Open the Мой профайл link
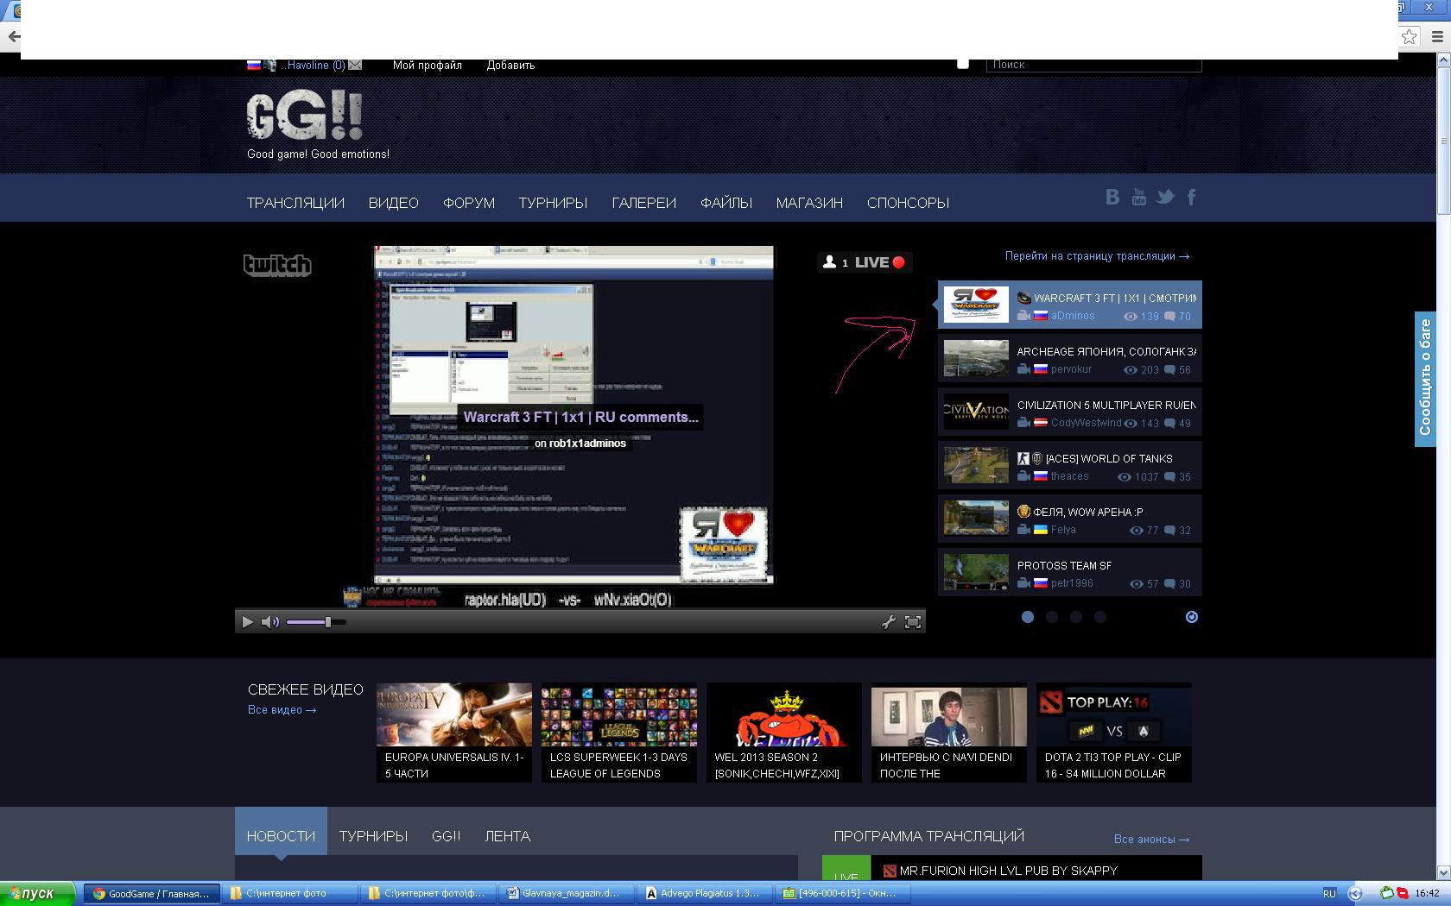Viewport: 1451px width, 906px height. [x=428, y=65]
